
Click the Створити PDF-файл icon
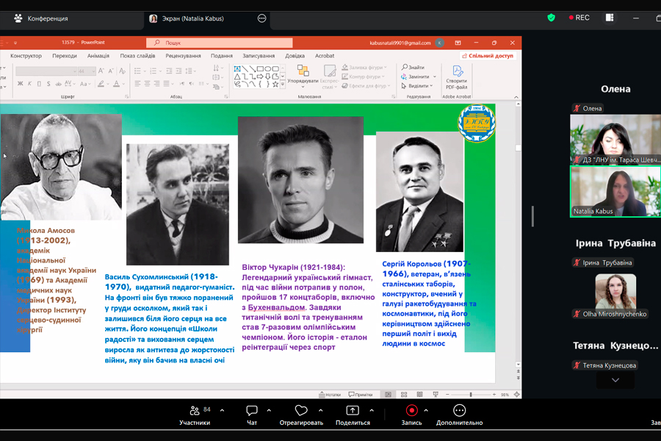click(458, 72)
